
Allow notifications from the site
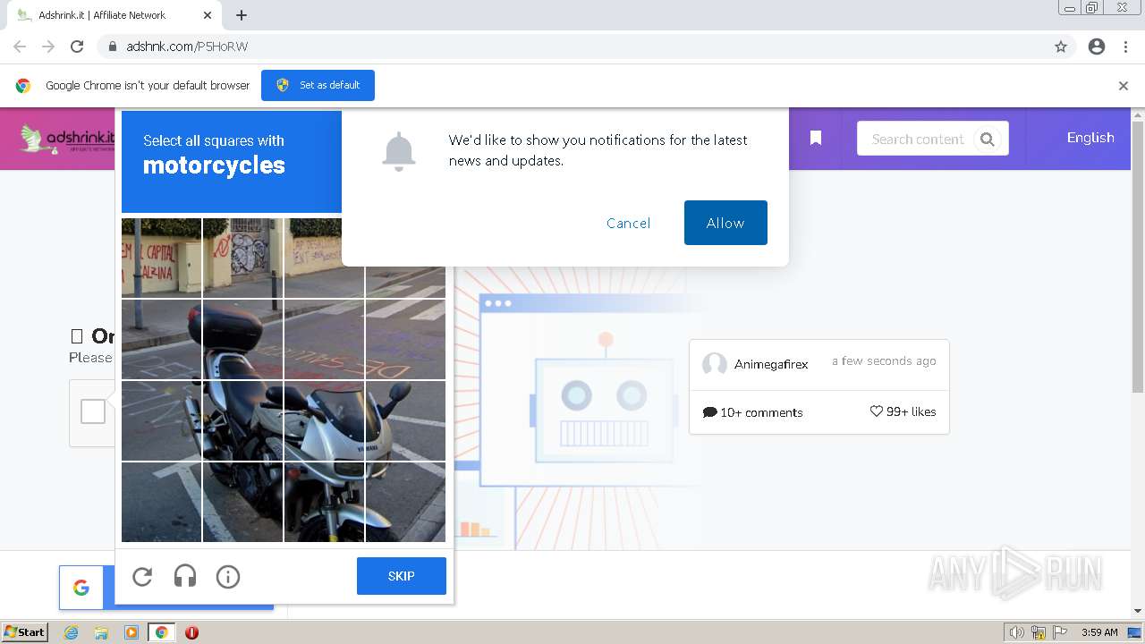pyautogui.click(x=725, y=223)
